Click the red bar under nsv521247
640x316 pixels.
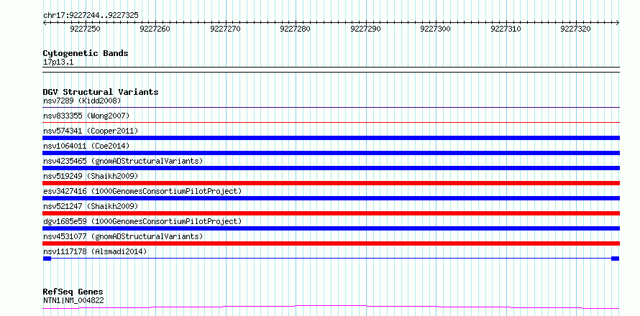332,213
